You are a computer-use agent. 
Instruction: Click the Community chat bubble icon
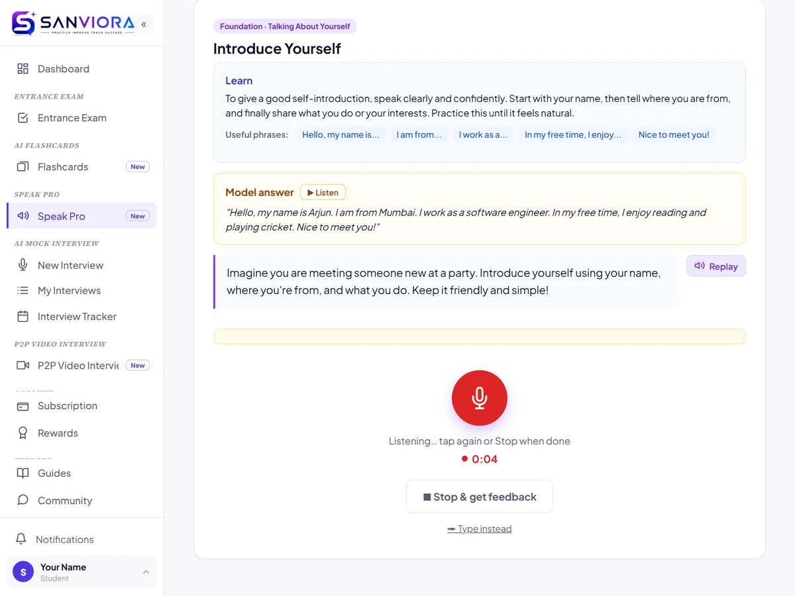(x=23, y=501)
